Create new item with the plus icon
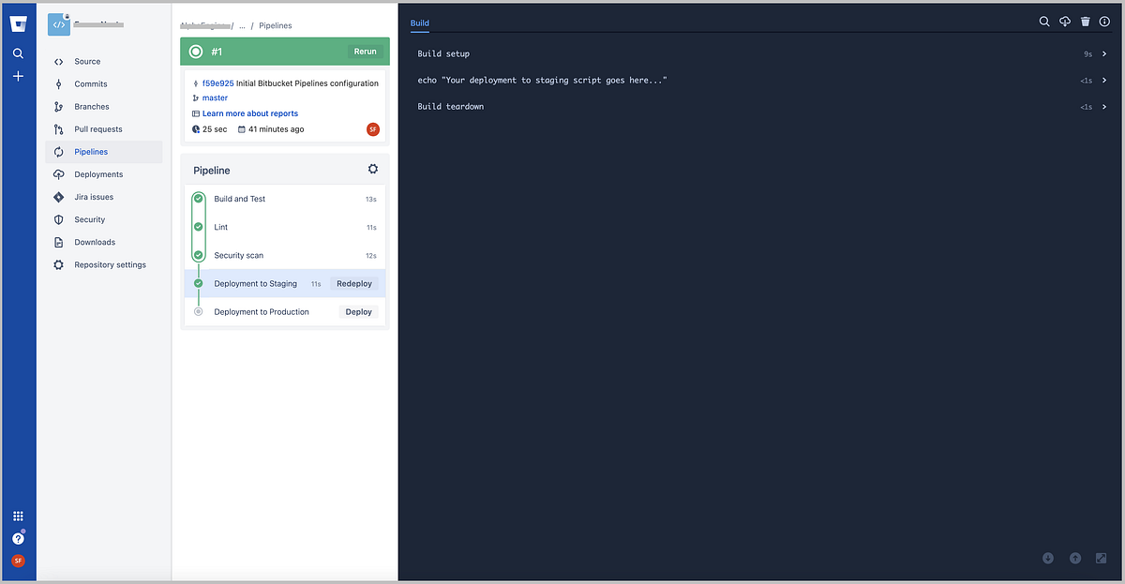This screenshot has height=584, width=1125. pos(18,75)
